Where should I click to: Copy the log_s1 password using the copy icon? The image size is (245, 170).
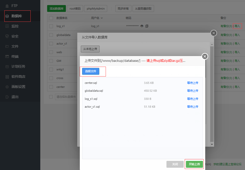coord(147,26)
